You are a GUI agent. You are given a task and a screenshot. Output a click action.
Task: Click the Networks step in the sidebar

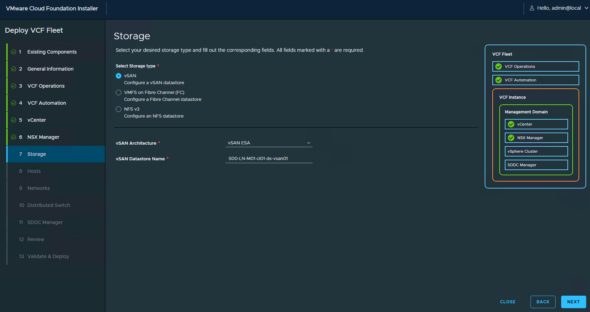56,188
